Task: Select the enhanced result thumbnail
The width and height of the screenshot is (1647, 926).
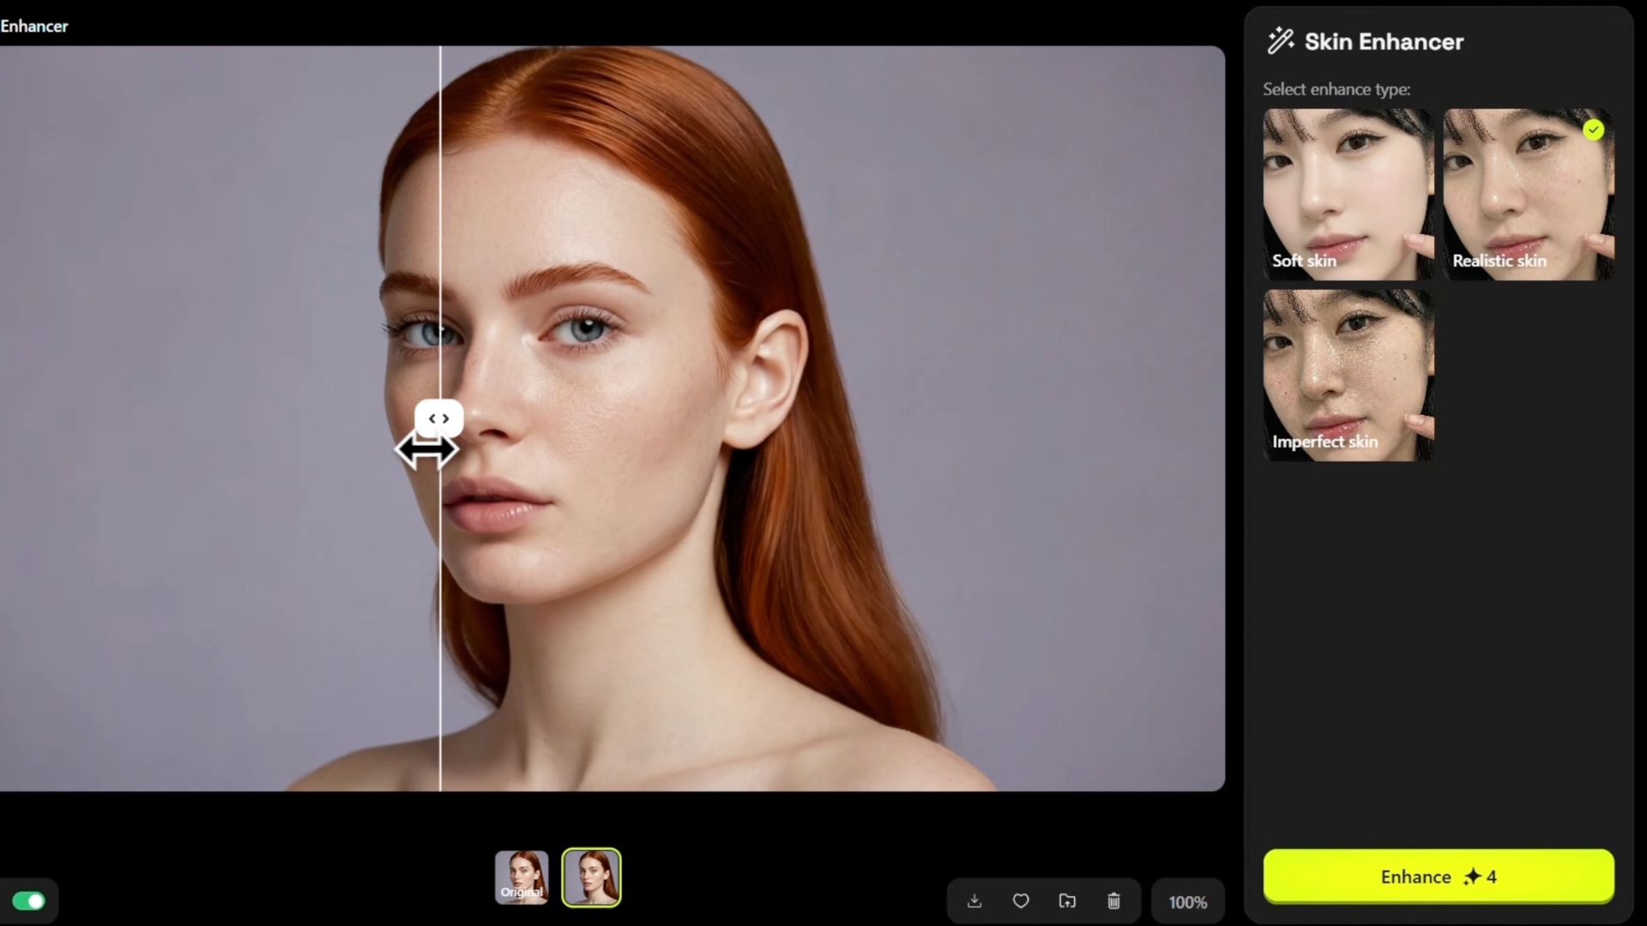Action: 591,877
